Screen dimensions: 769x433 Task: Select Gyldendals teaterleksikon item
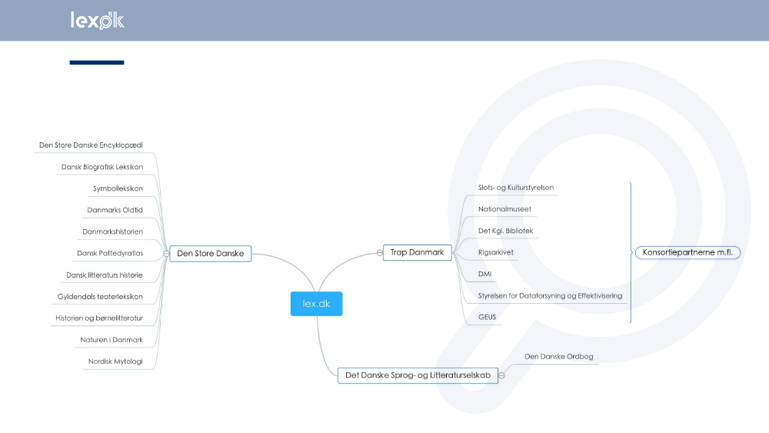100,296
